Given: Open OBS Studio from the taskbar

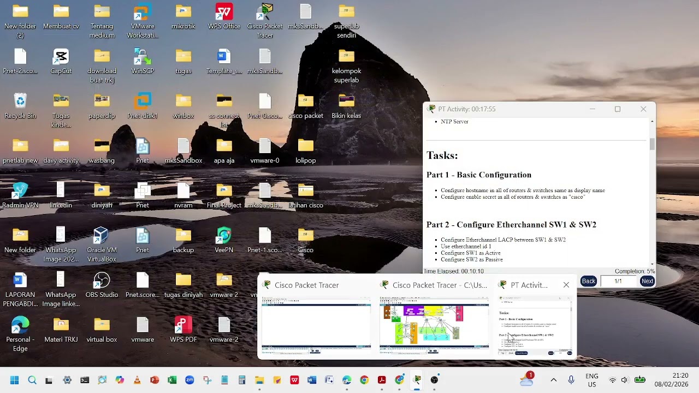Looking at the screenshot, I should coord(434,380).
